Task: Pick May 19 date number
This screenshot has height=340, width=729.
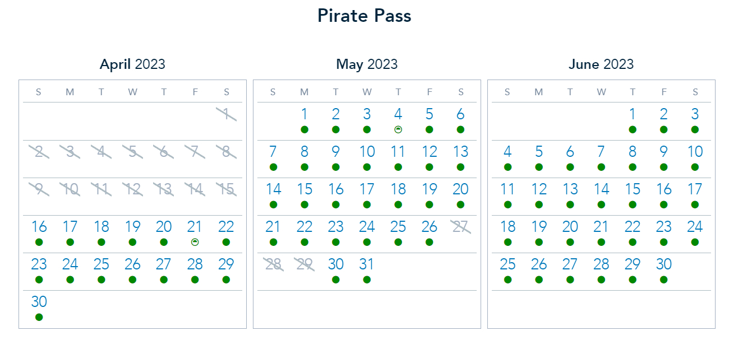Action: pos(430,189)
